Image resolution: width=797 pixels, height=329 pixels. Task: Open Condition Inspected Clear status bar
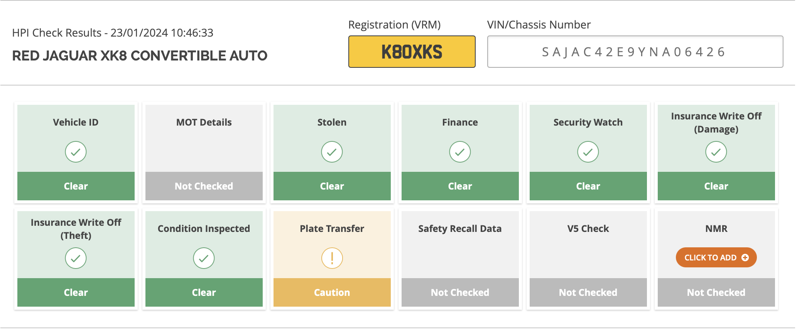coord(204,292)
